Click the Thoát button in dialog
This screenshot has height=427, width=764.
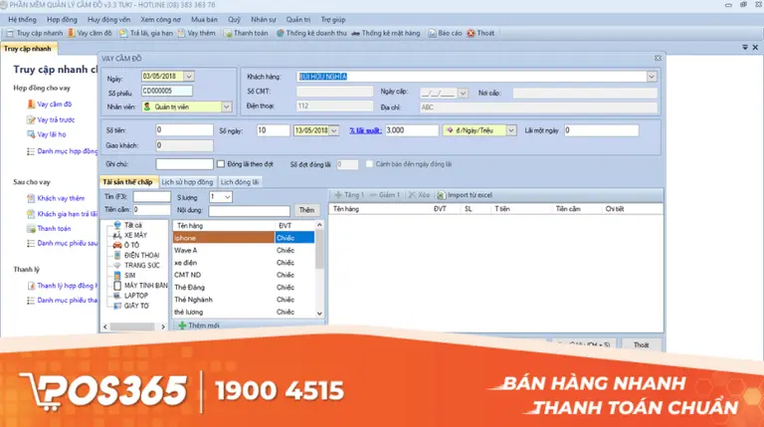641,344
